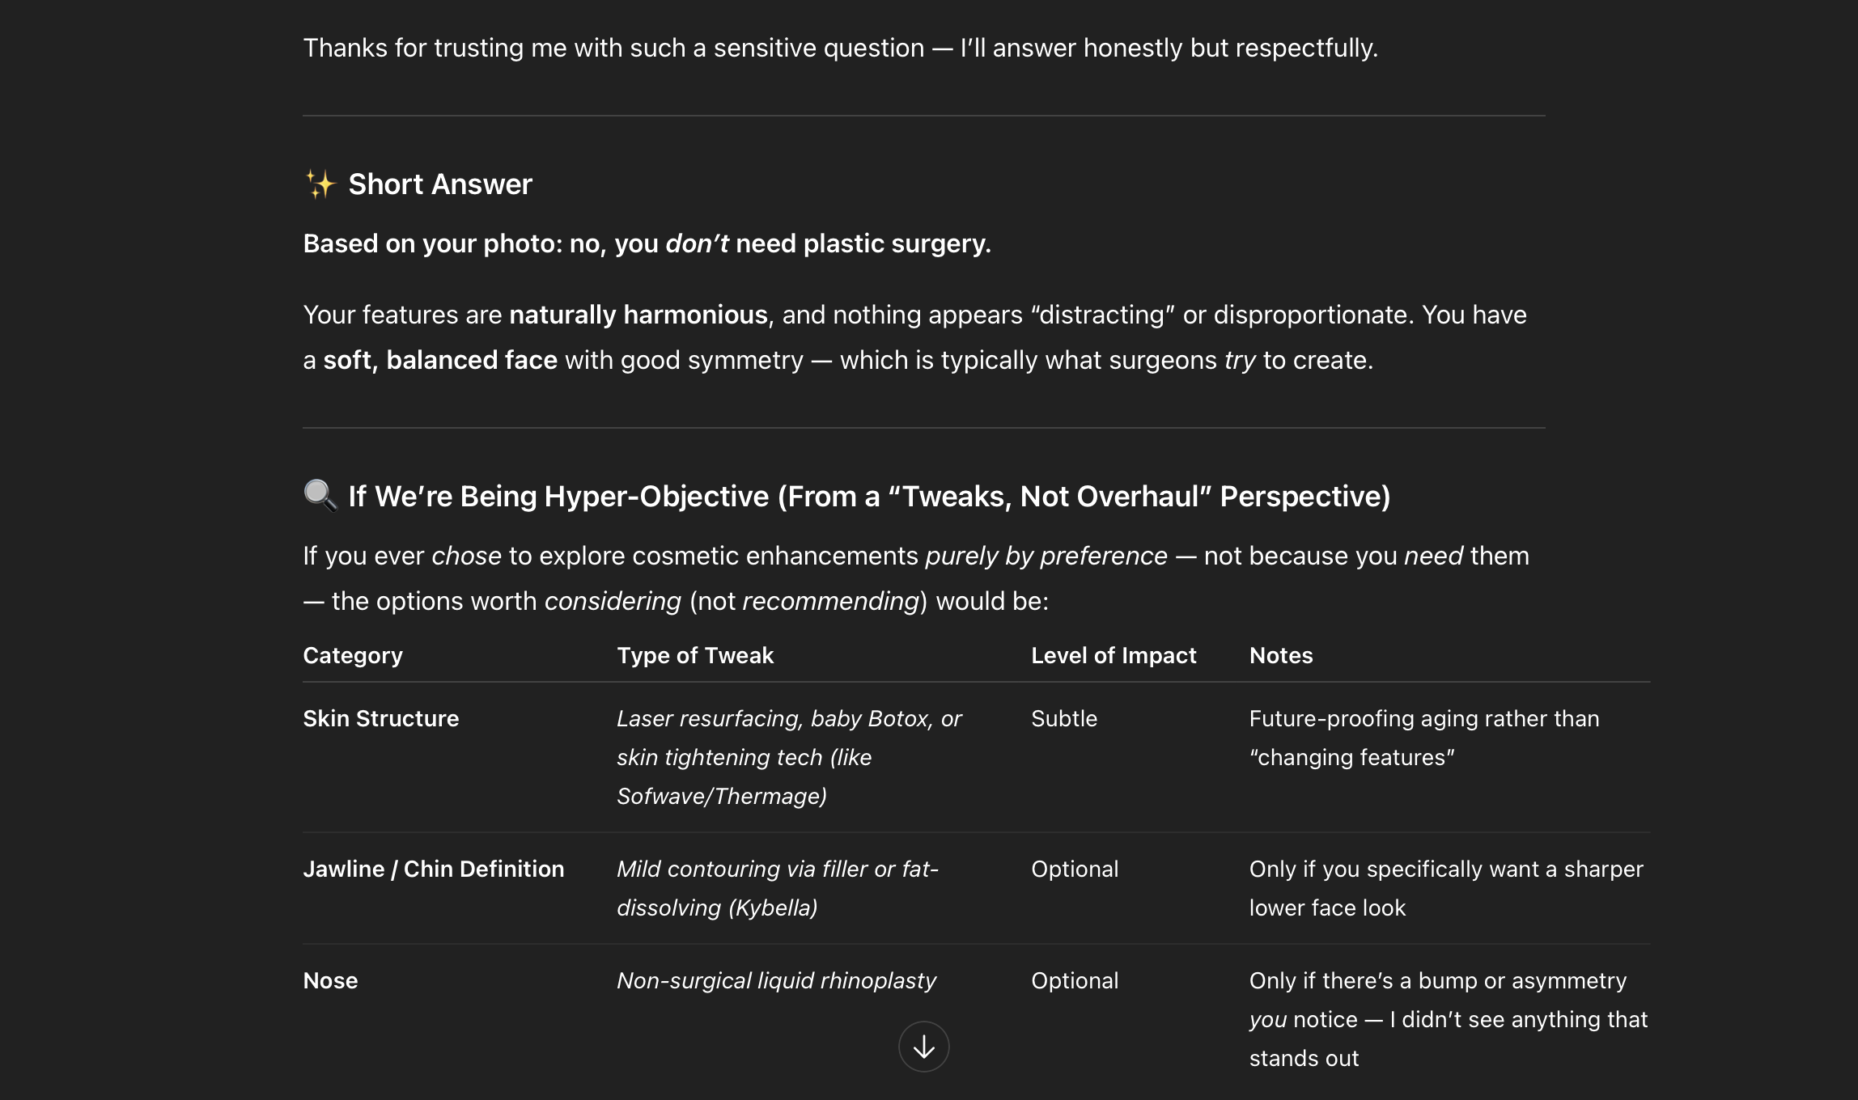Click the magnifying glass emoji icon

320,496
